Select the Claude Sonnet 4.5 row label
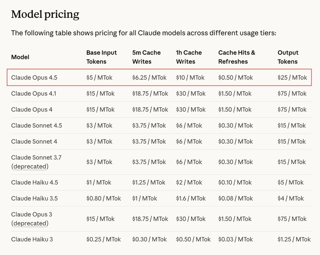The image size is (320, 255). tap(37, 126)
